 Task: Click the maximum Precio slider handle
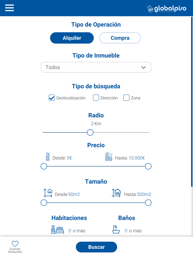[148, 166]
